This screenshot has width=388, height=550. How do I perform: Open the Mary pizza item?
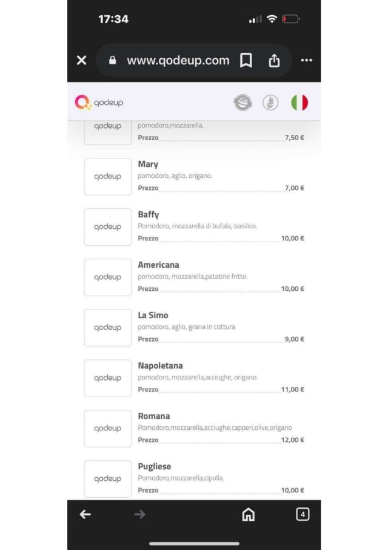click(148, 164)
